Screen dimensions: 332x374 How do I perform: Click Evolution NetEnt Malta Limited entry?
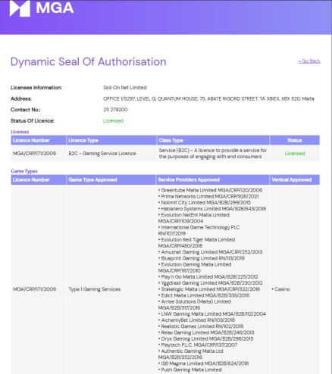[194, 218]
